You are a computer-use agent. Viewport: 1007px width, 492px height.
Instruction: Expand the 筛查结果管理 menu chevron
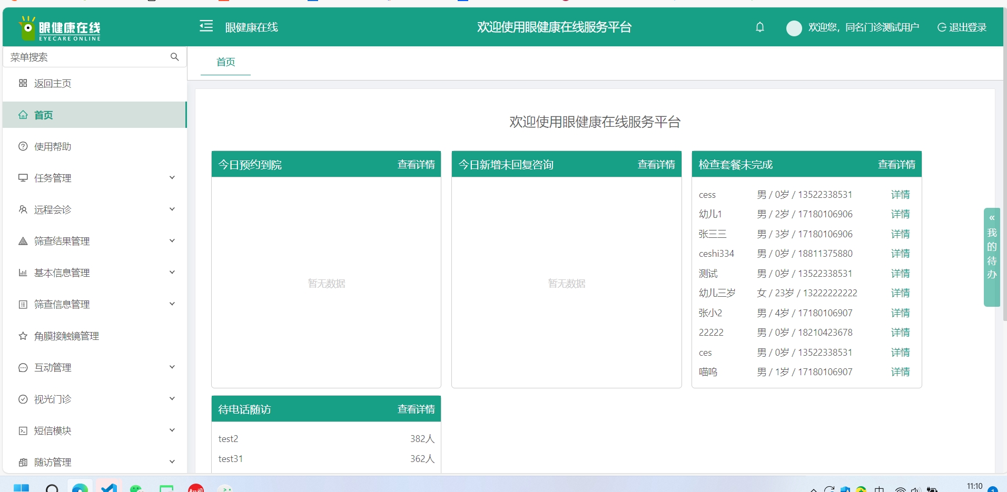click(x=172, y=241)
